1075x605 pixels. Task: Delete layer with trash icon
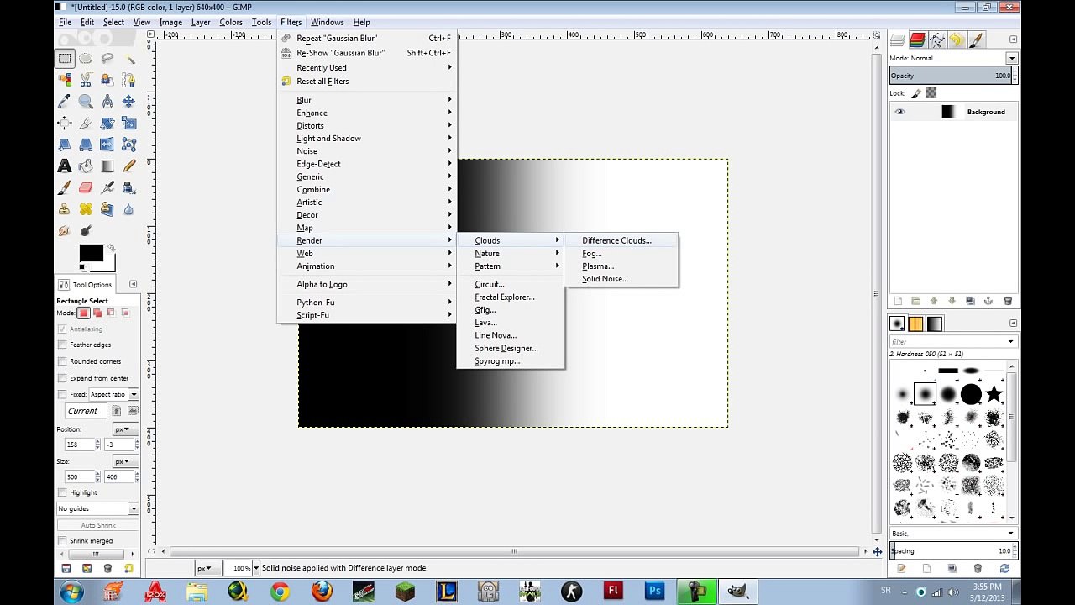(1008, 301)
